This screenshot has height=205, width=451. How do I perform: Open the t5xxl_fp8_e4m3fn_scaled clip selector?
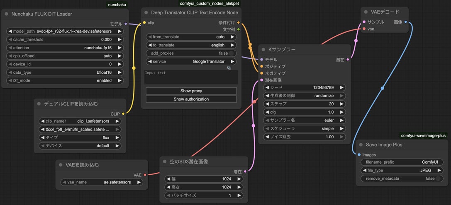click(80, 130)
